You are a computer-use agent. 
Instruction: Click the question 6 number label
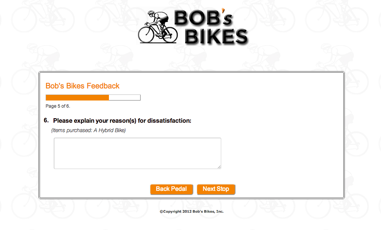(x=46, y=120)
